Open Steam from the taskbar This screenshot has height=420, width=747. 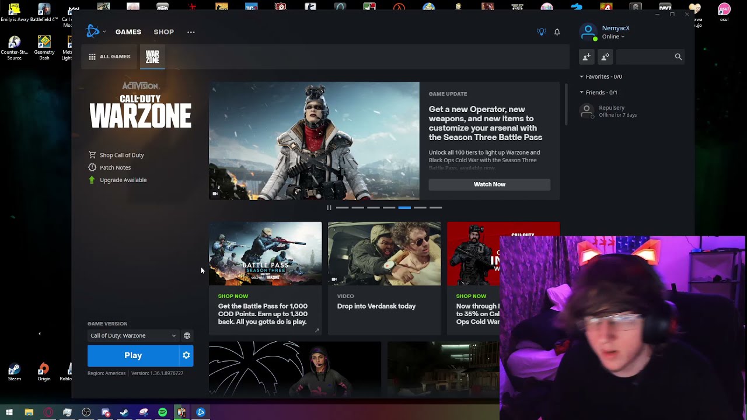coord(124,412)
